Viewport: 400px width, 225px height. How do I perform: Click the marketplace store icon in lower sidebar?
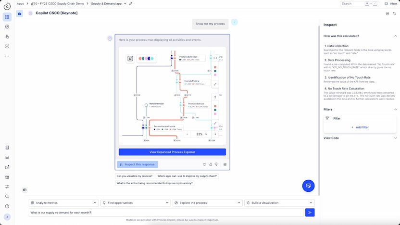7,177
